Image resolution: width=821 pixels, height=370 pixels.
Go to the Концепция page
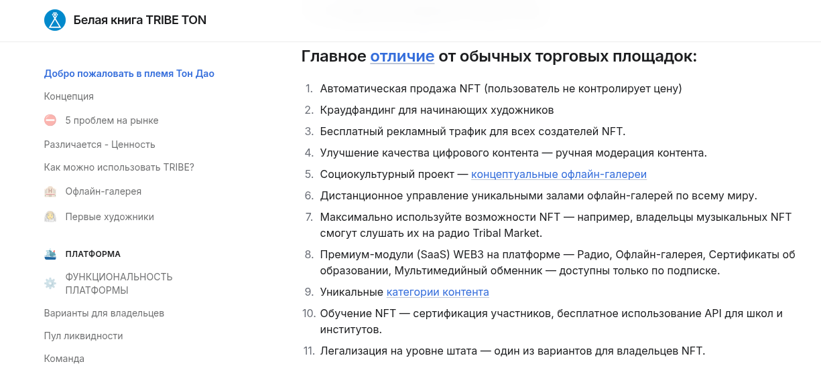pyautogui.click(x=69, y=96)
